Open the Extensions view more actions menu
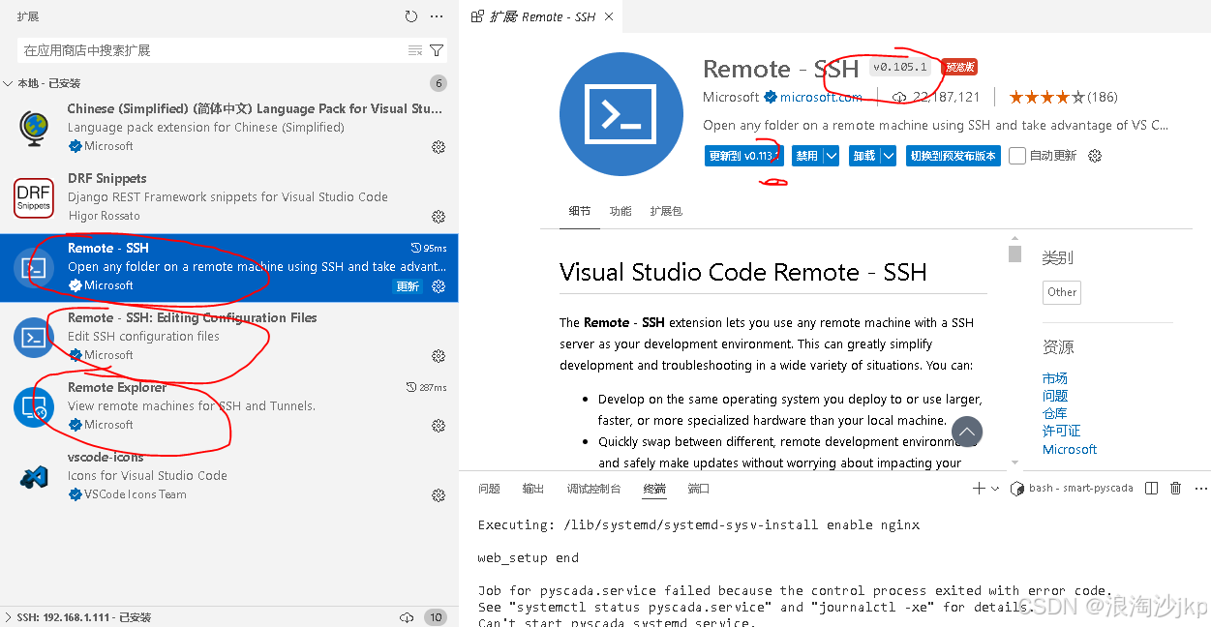 (437, 16)
